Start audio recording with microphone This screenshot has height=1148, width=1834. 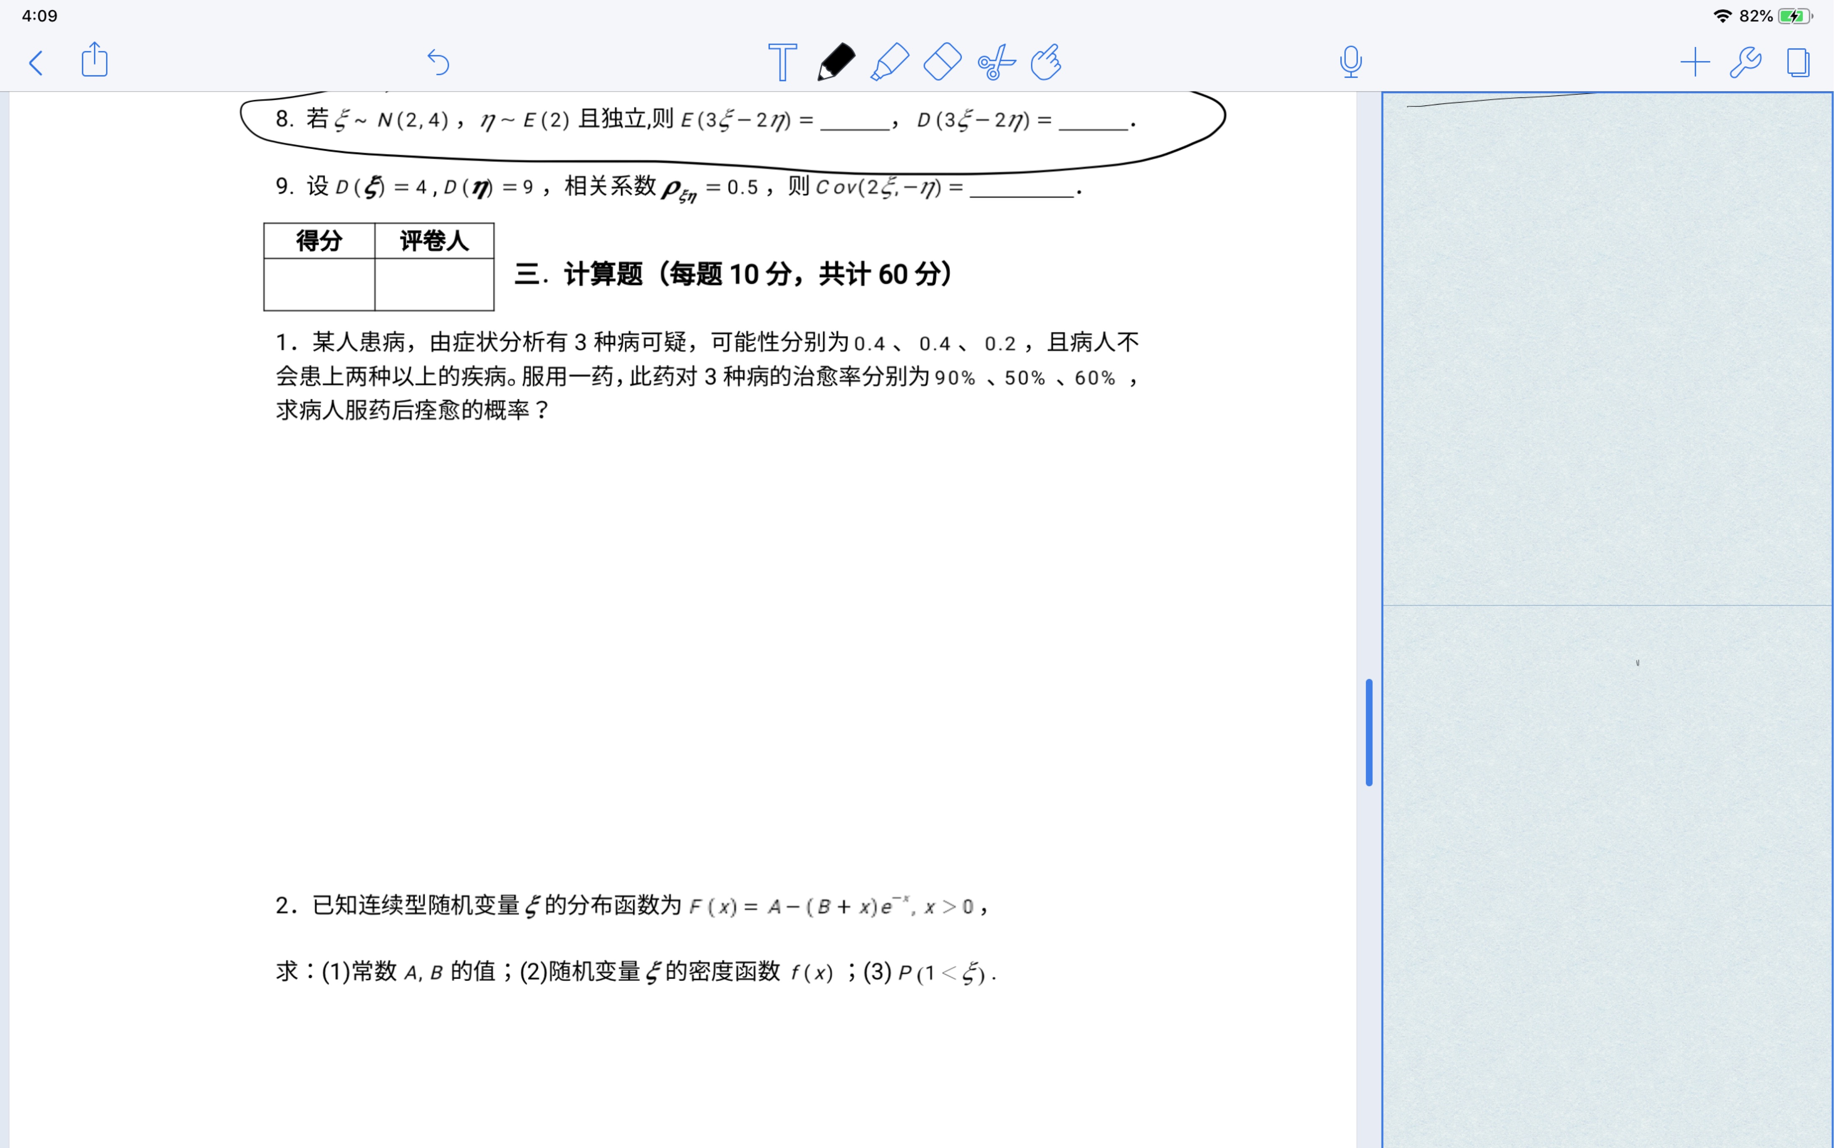tap(1350, 62)
